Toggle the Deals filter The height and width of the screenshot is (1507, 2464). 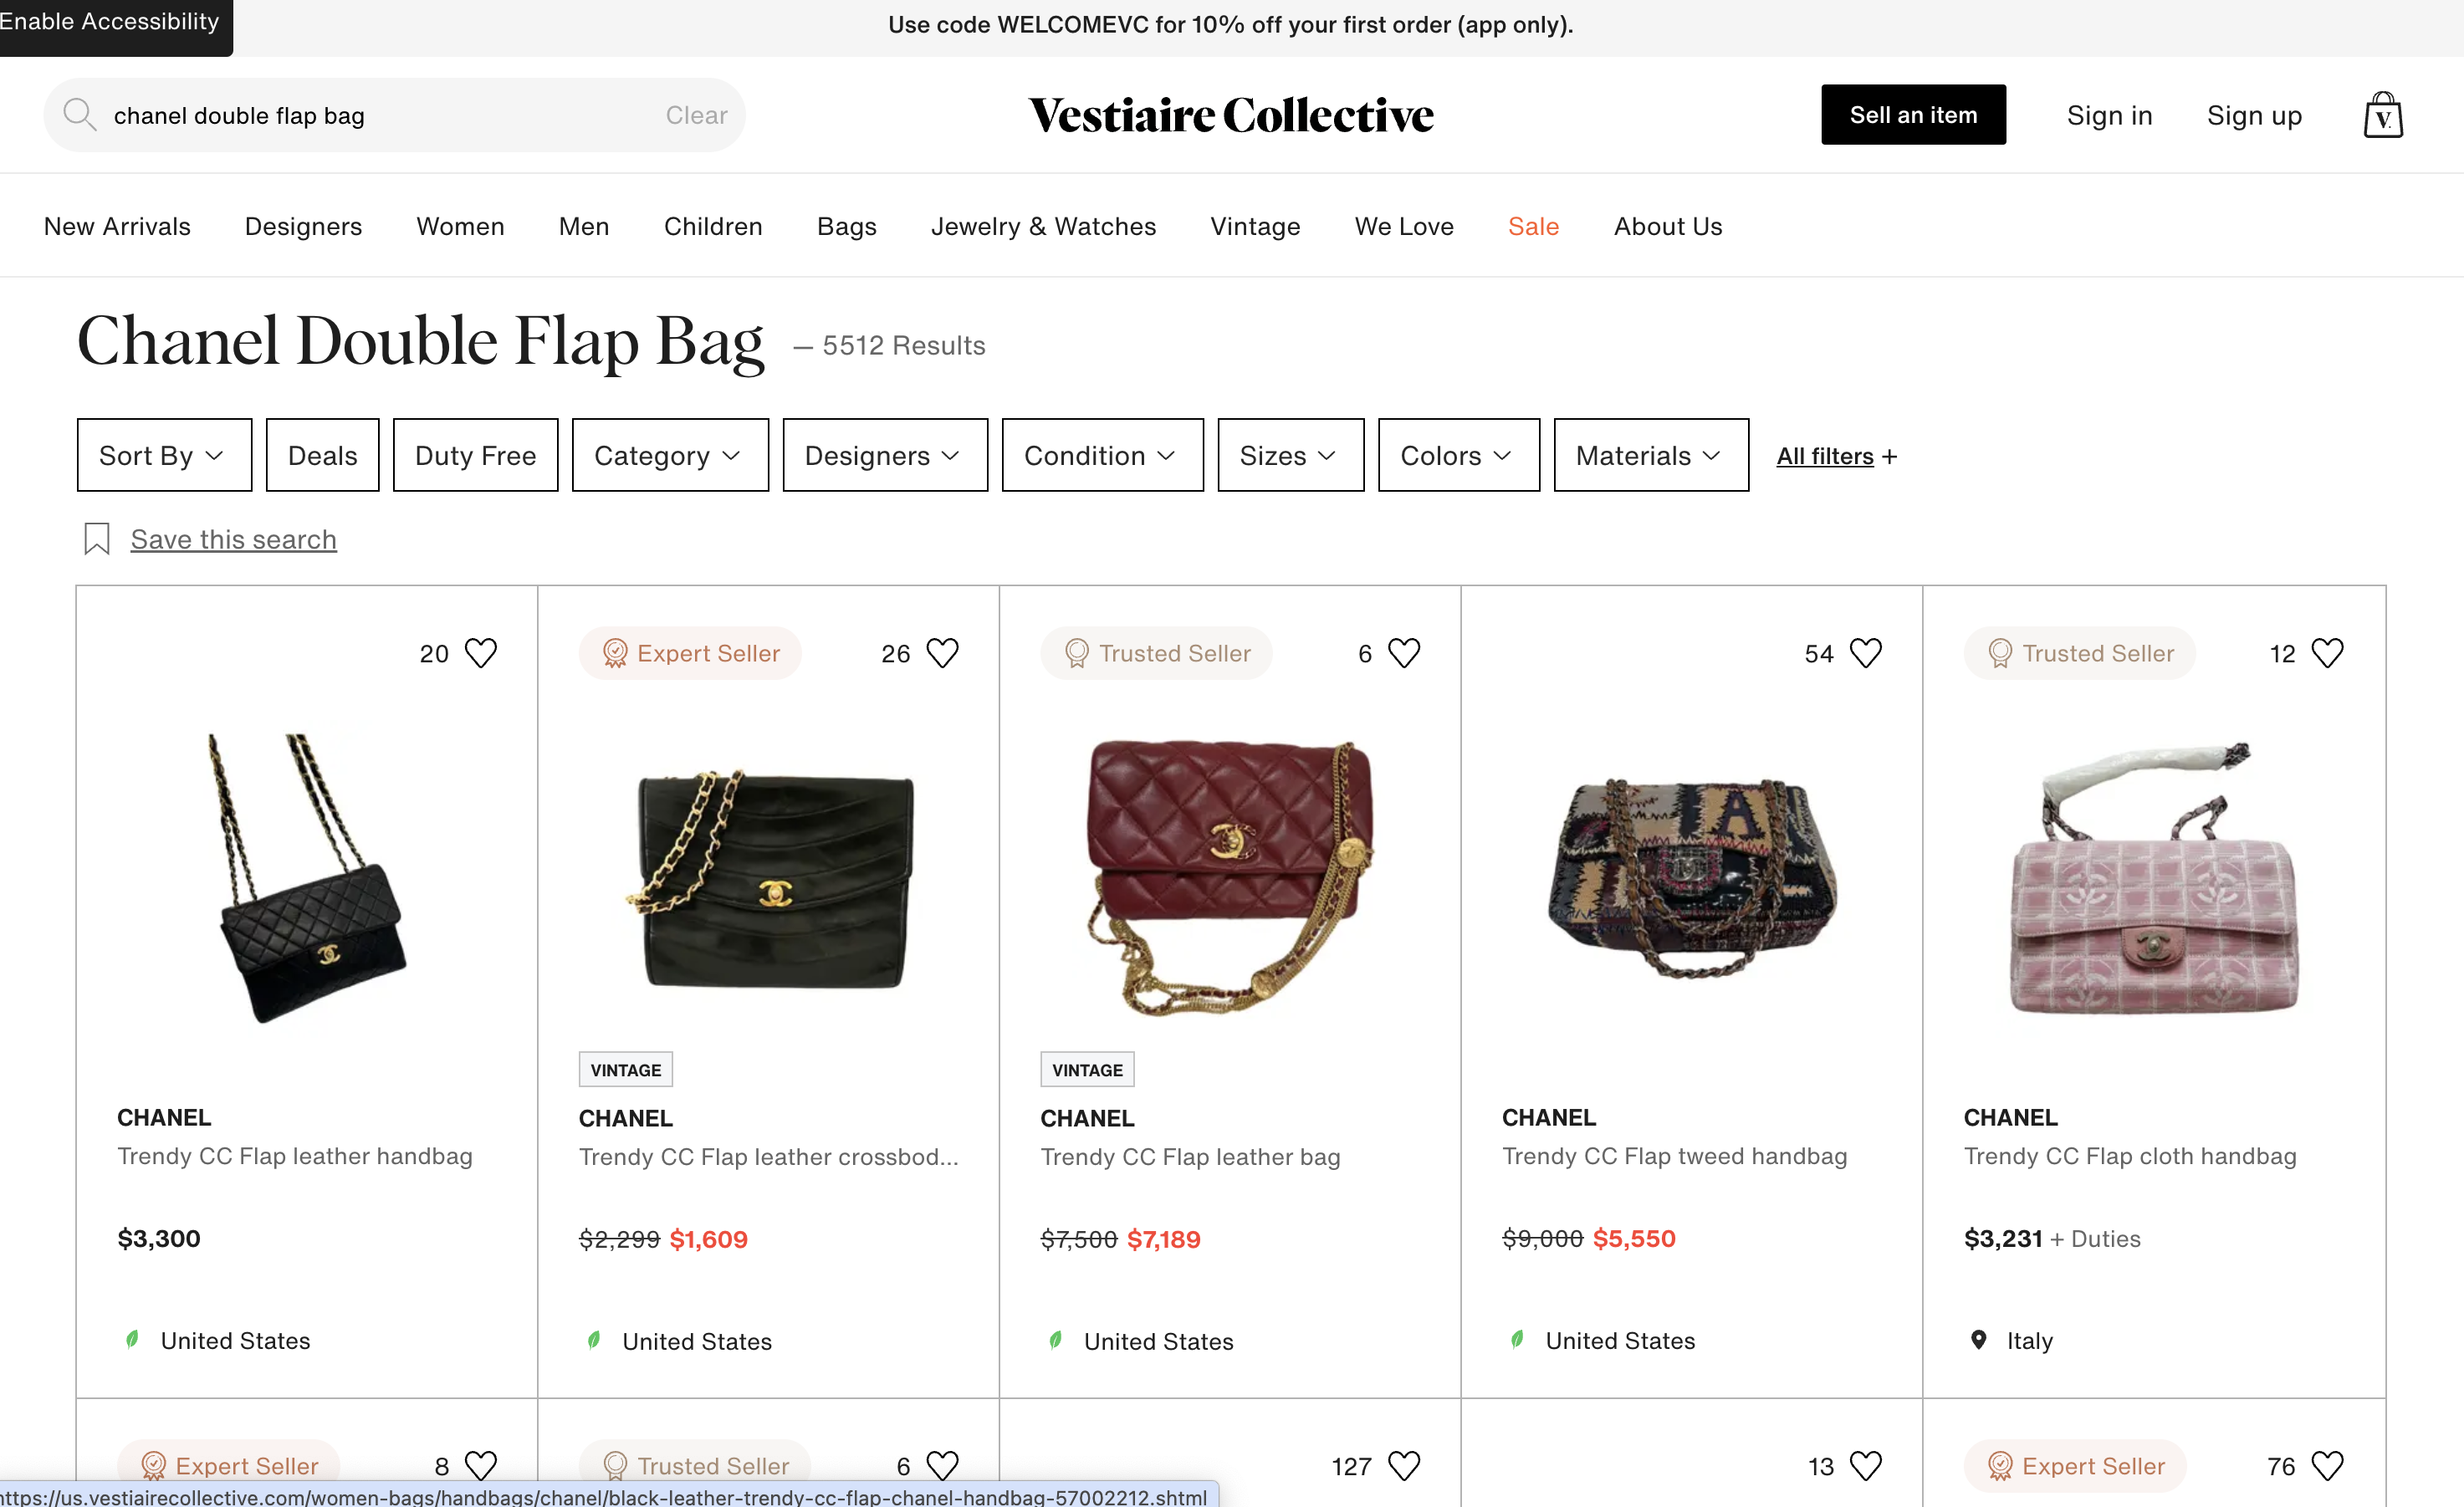tap(323, 455)
